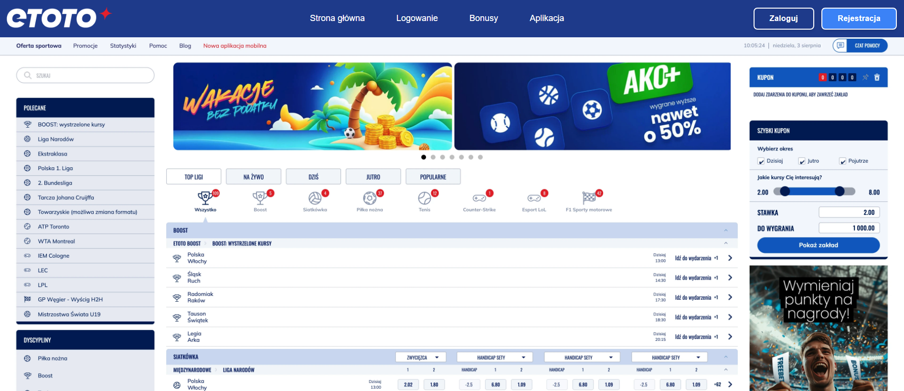Open IEM Cologne esport item
Viewport: 904px width, 391px height.
coord(85,256)
